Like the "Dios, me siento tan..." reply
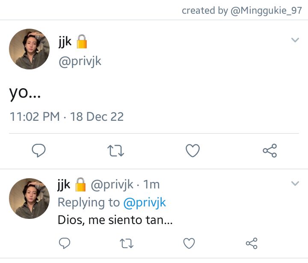Viewport: 308px width, 263px height. coord(189,243)
